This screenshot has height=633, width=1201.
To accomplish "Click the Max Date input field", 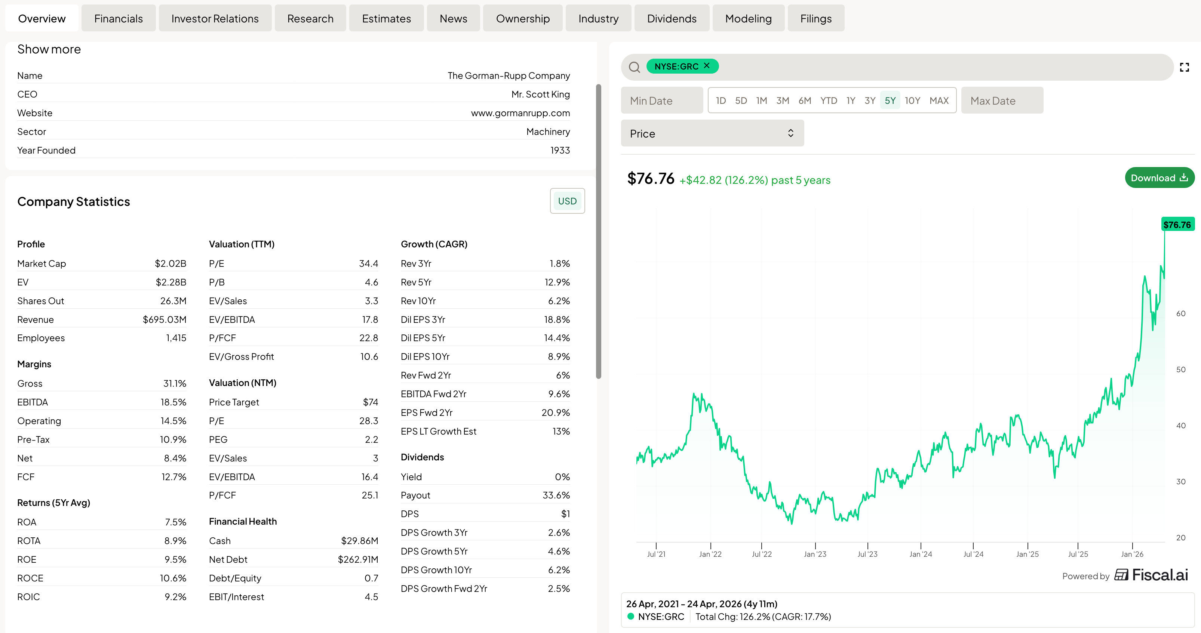I will click(x=1001, y=101).
